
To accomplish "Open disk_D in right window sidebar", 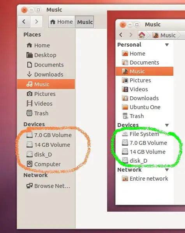I will click(144, 161).
